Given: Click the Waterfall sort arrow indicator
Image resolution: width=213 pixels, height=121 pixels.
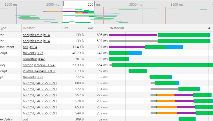Looking at the screenshot, I should click(209, 28).
